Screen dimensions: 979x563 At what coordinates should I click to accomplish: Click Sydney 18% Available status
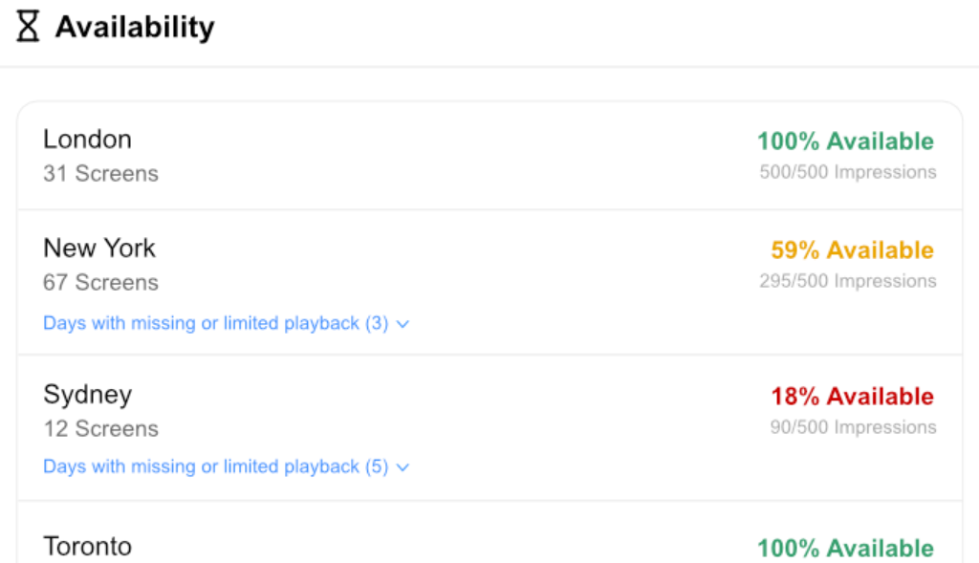pos(852,397)
